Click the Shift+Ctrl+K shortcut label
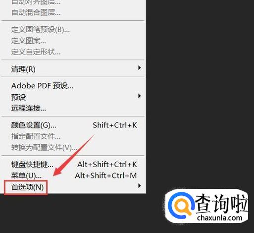 click(115, 125)
